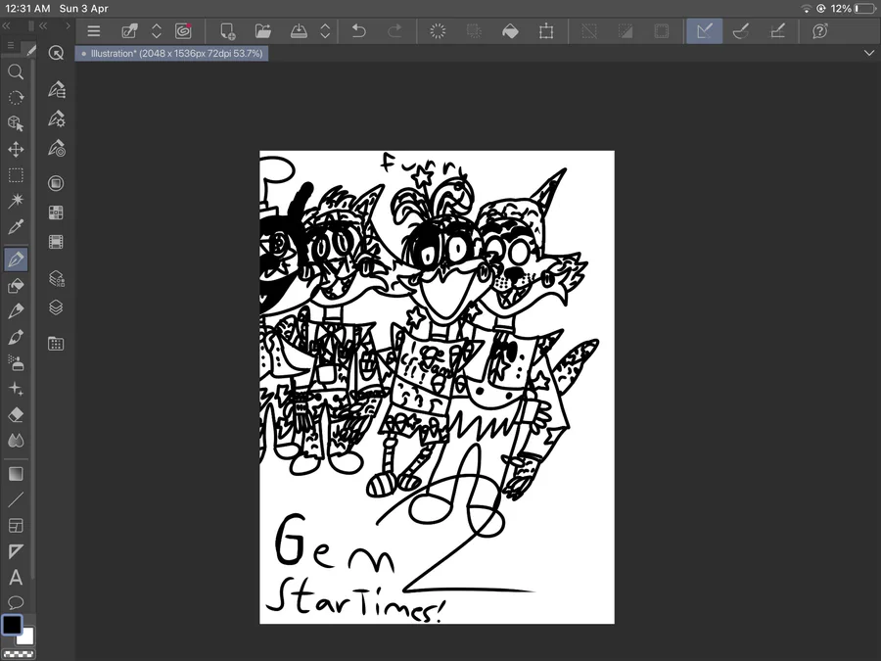Select the Blend tool
The image size is (881, 661).
pos(16,440)
